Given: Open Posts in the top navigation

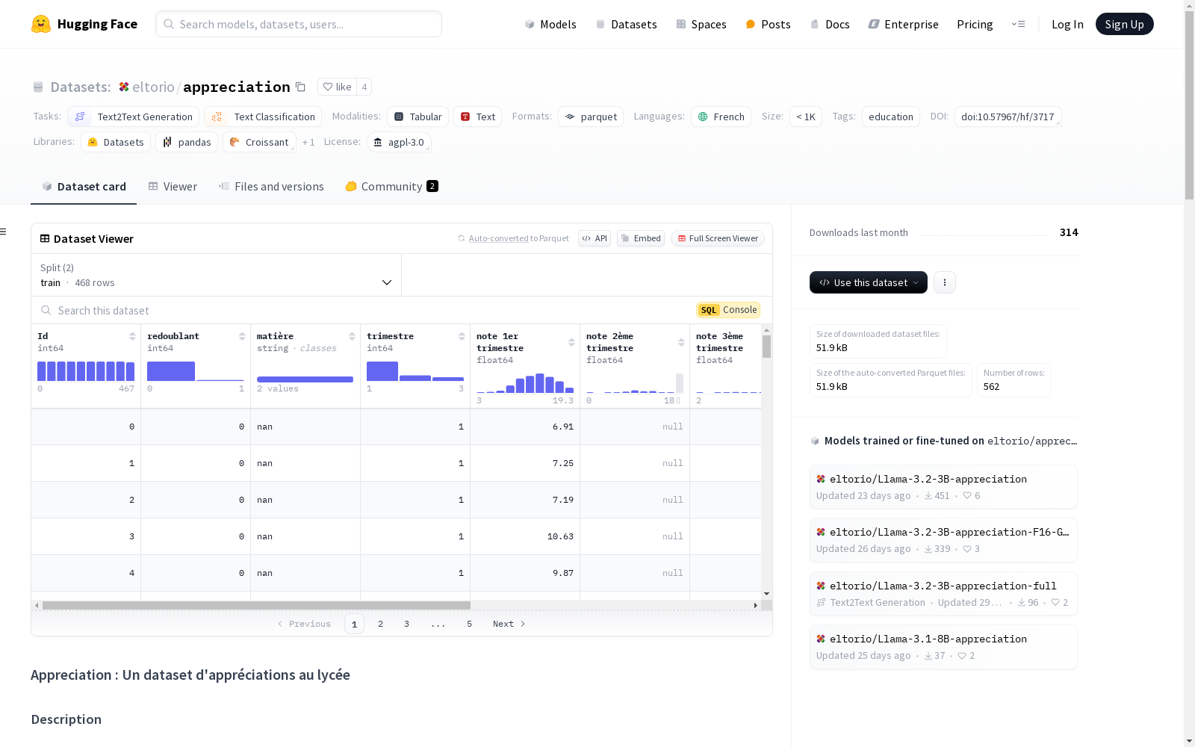Looking at the screenshot, I should (769, 24).
